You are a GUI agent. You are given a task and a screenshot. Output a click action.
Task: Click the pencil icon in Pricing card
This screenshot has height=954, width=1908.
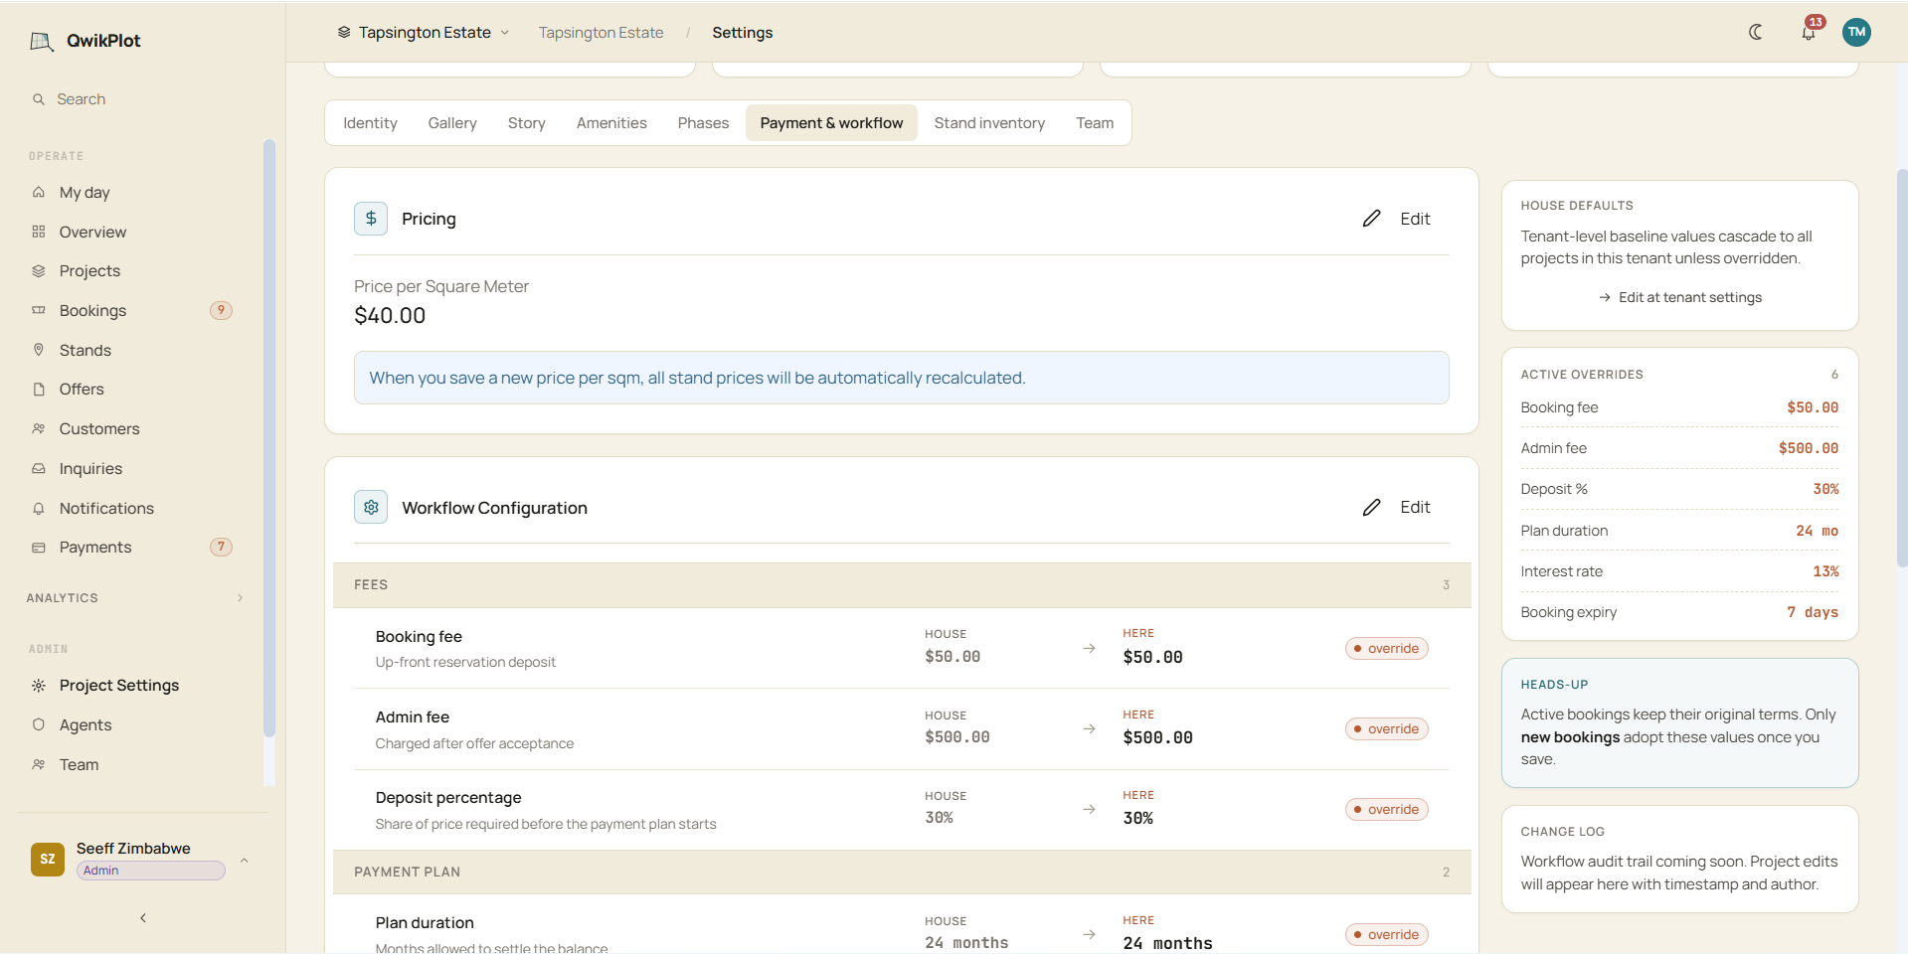[x=1371, y=219]
